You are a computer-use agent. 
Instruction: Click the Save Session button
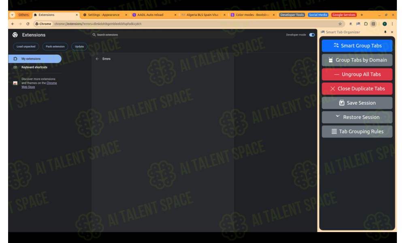357,103
